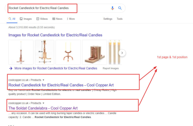Open the 39 cm dimension candlestick thumbnail
The height and width of the screenshot is (126, 193).
(x=45, y=52)
